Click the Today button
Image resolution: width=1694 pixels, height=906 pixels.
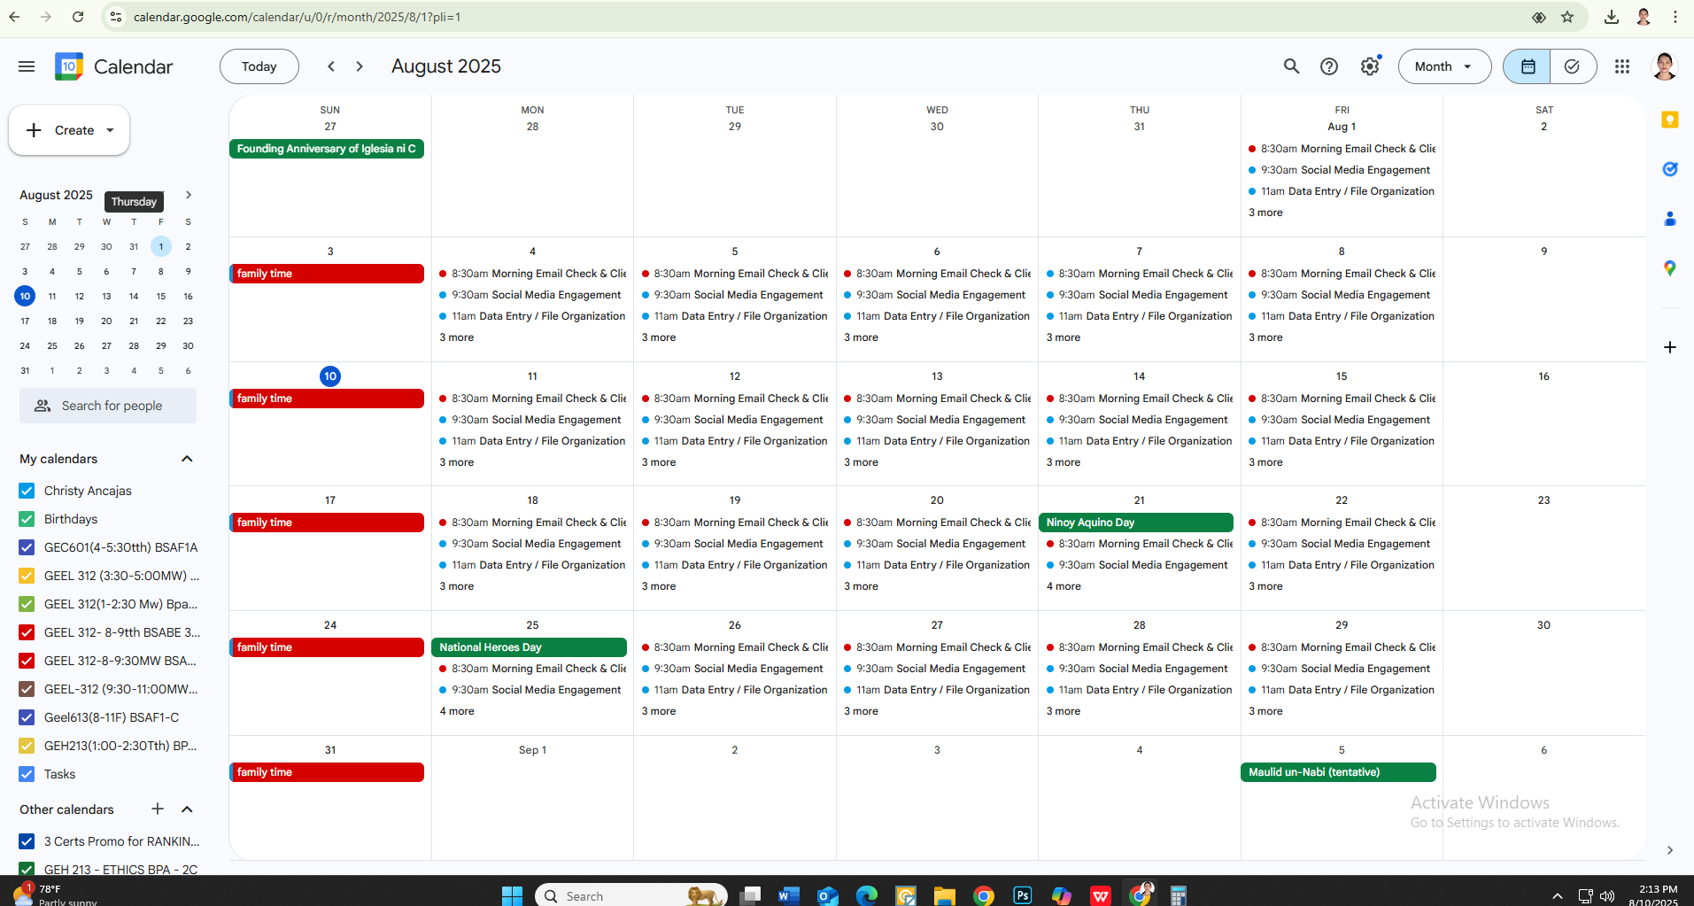coord(259,66)
